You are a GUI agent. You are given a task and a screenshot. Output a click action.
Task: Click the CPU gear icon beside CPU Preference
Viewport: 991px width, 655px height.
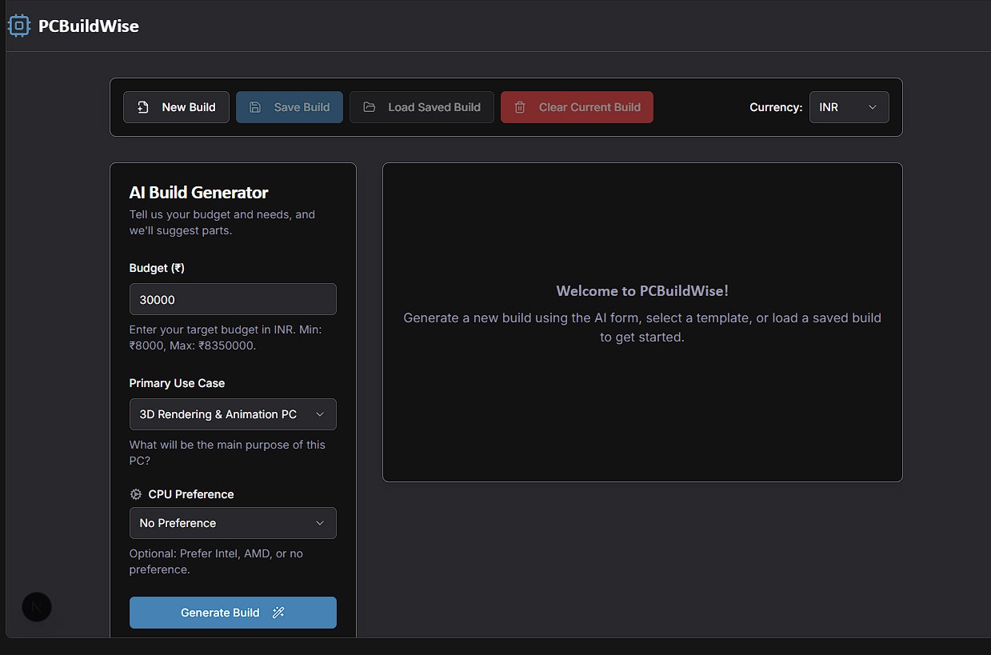[x=136, y=494]
